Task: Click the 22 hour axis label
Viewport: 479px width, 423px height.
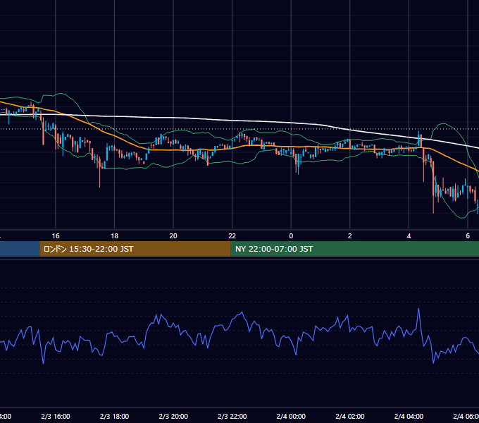Action: coord(232,236)
